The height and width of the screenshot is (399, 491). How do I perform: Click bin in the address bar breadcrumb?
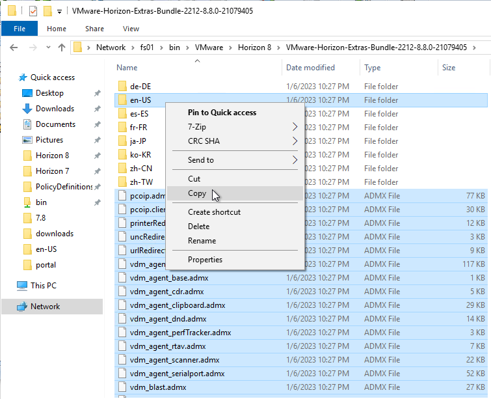(174, 48)
